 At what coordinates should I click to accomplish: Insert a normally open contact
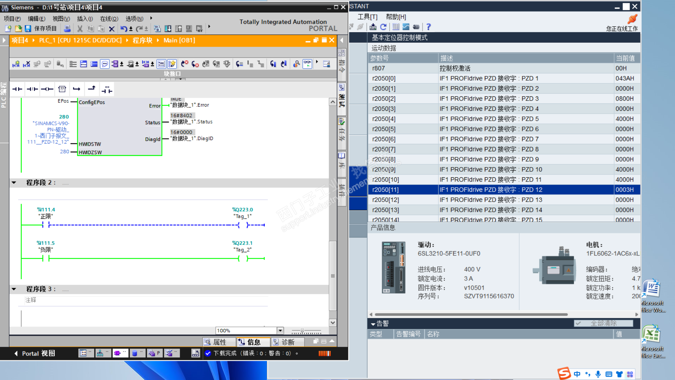click(17, 89)
